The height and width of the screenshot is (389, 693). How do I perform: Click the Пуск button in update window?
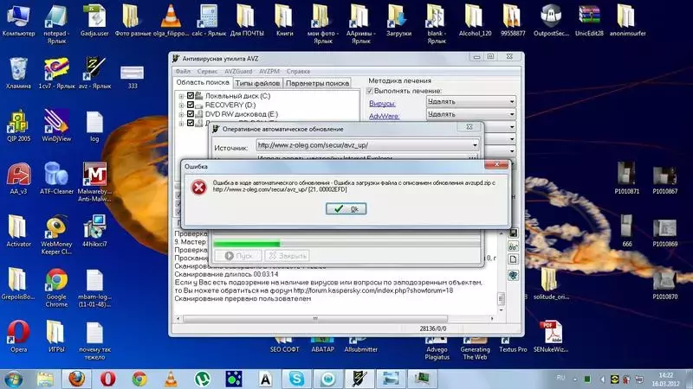point(238,255)
